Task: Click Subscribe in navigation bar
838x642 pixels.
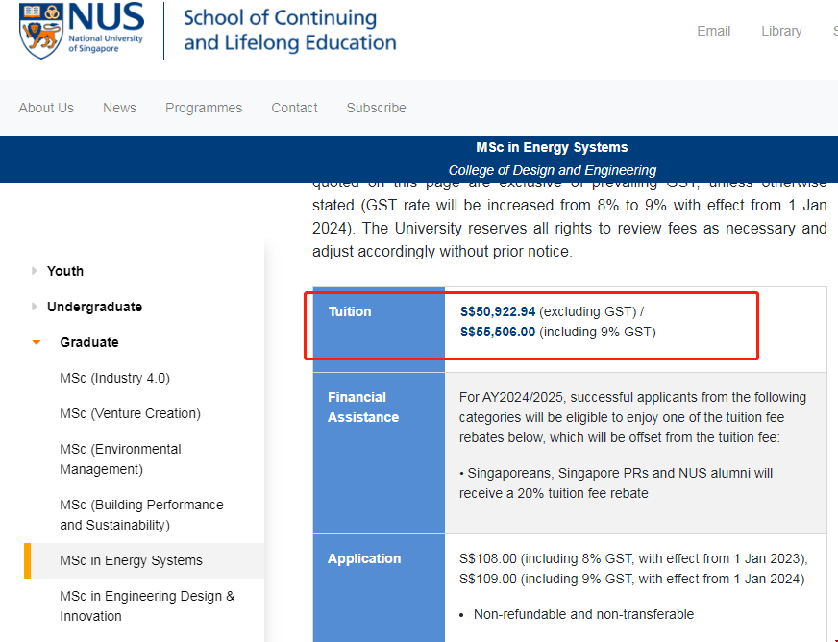Action: pos(376,108)
